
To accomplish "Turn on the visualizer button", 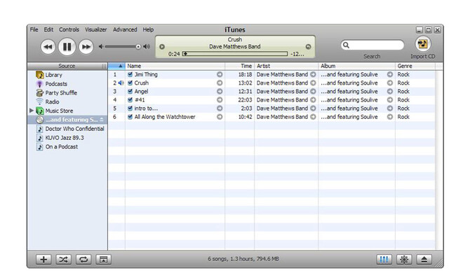I will coord(404,260).
